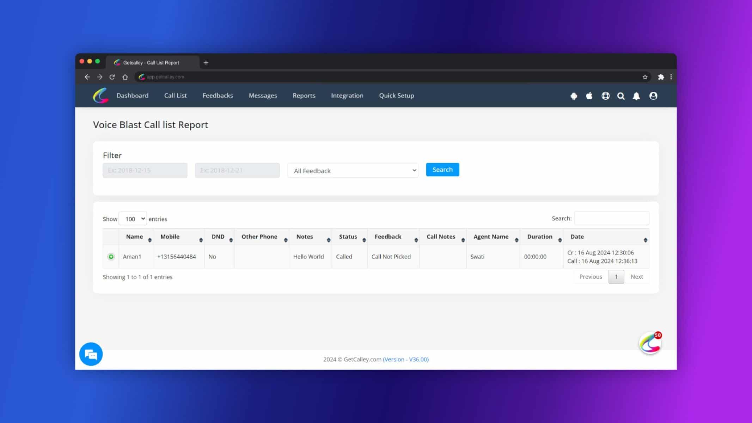Viewport: 752px width, 423px height.
Task: Click the user profile icon
Action: pyautogui.click(x=653, y=96)
